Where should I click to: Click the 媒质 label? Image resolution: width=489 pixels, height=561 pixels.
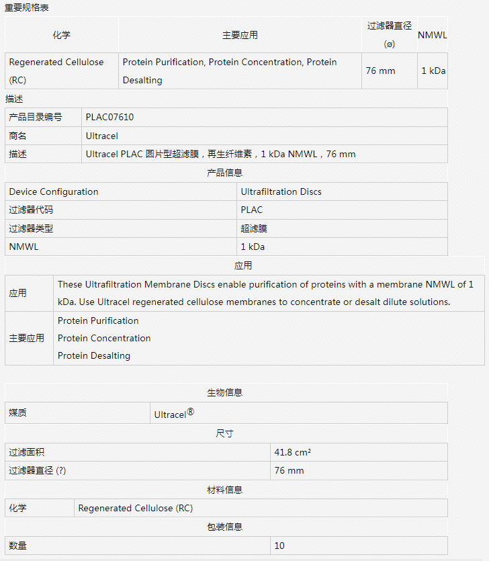17,413
